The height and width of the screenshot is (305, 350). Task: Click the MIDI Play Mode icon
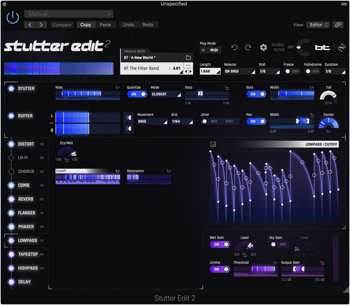204,49
